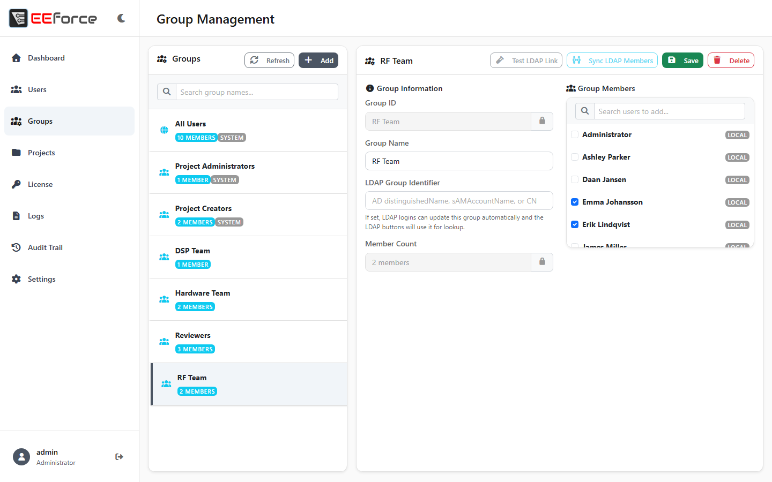Click the Hardware Team group icon

pyautogui.click(x=164, y=299)
